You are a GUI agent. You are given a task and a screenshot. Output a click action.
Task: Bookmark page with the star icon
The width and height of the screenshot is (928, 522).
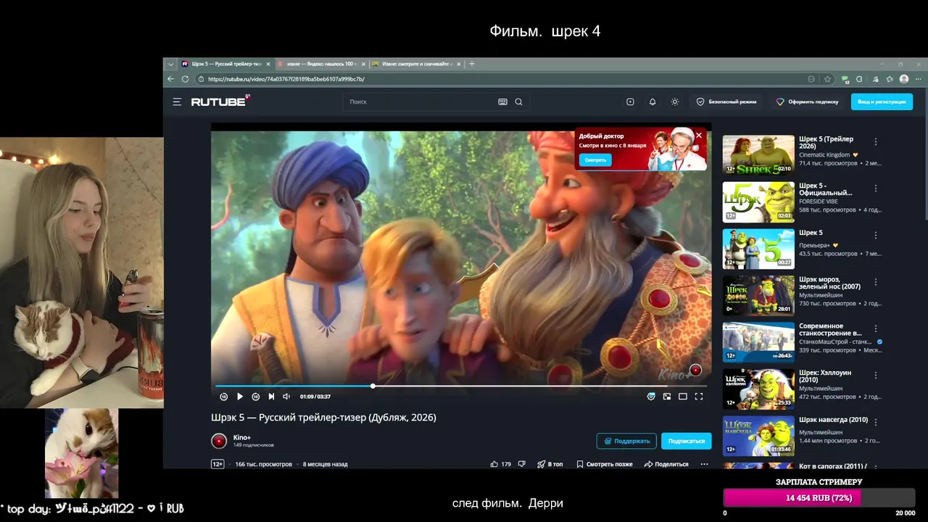pos(828,79)
